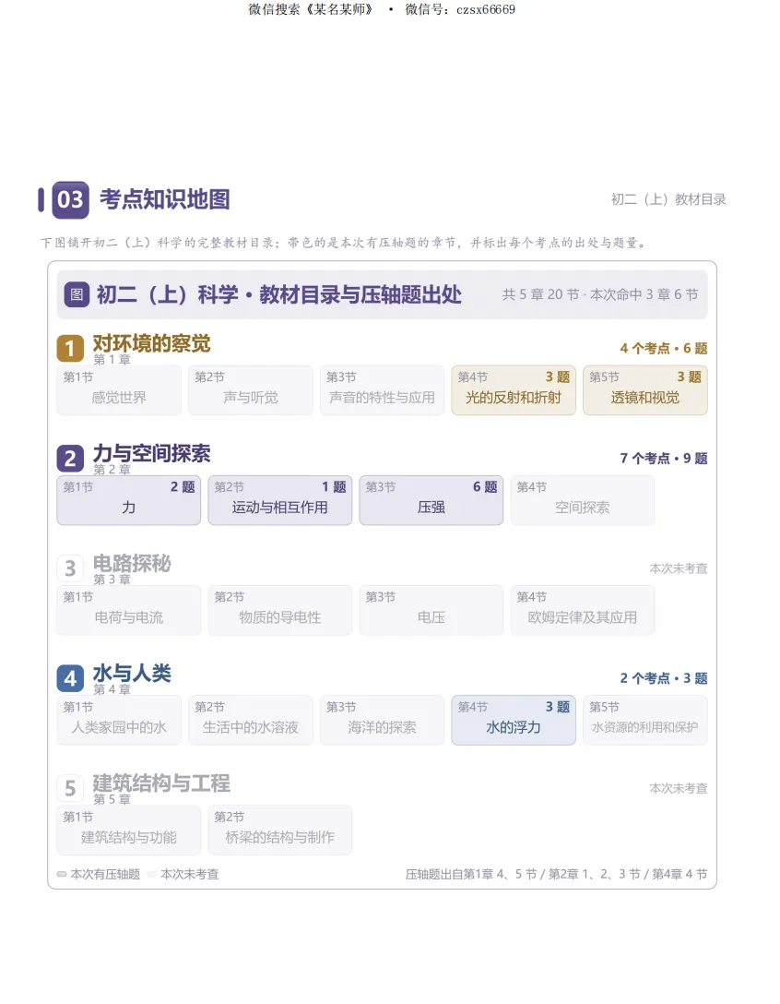Open the "水资源的利用和保护" section card

[645, 721]
